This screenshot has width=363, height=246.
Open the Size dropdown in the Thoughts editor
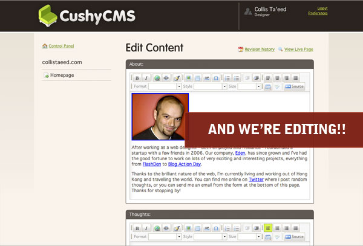click(249, 236)
